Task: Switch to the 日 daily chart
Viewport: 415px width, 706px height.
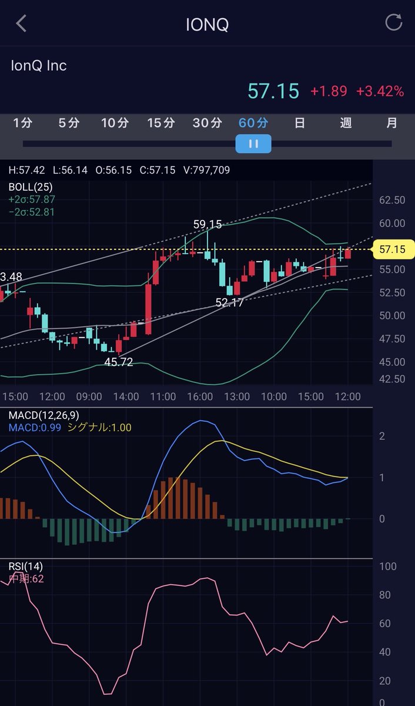Action: tap(300, 123)
